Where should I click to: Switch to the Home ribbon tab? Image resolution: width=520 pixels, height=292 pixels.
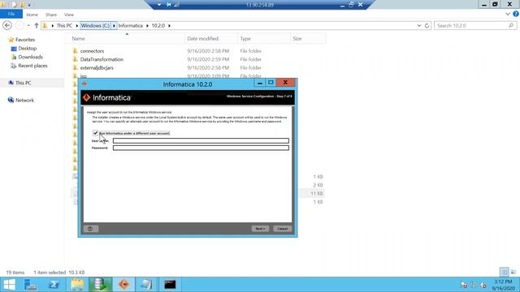(x=32, y=15)
